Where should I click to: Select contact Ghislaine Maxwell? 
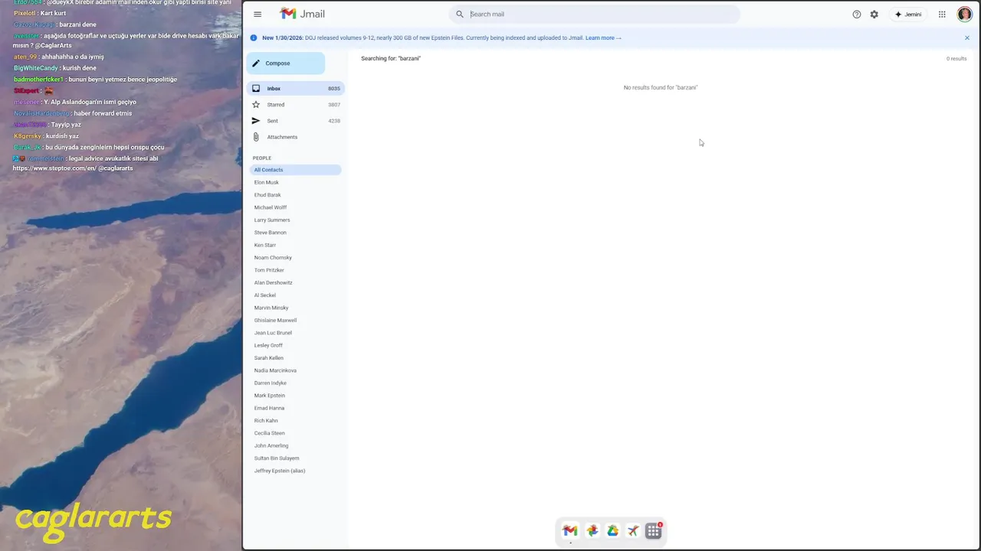click(275, 320)
